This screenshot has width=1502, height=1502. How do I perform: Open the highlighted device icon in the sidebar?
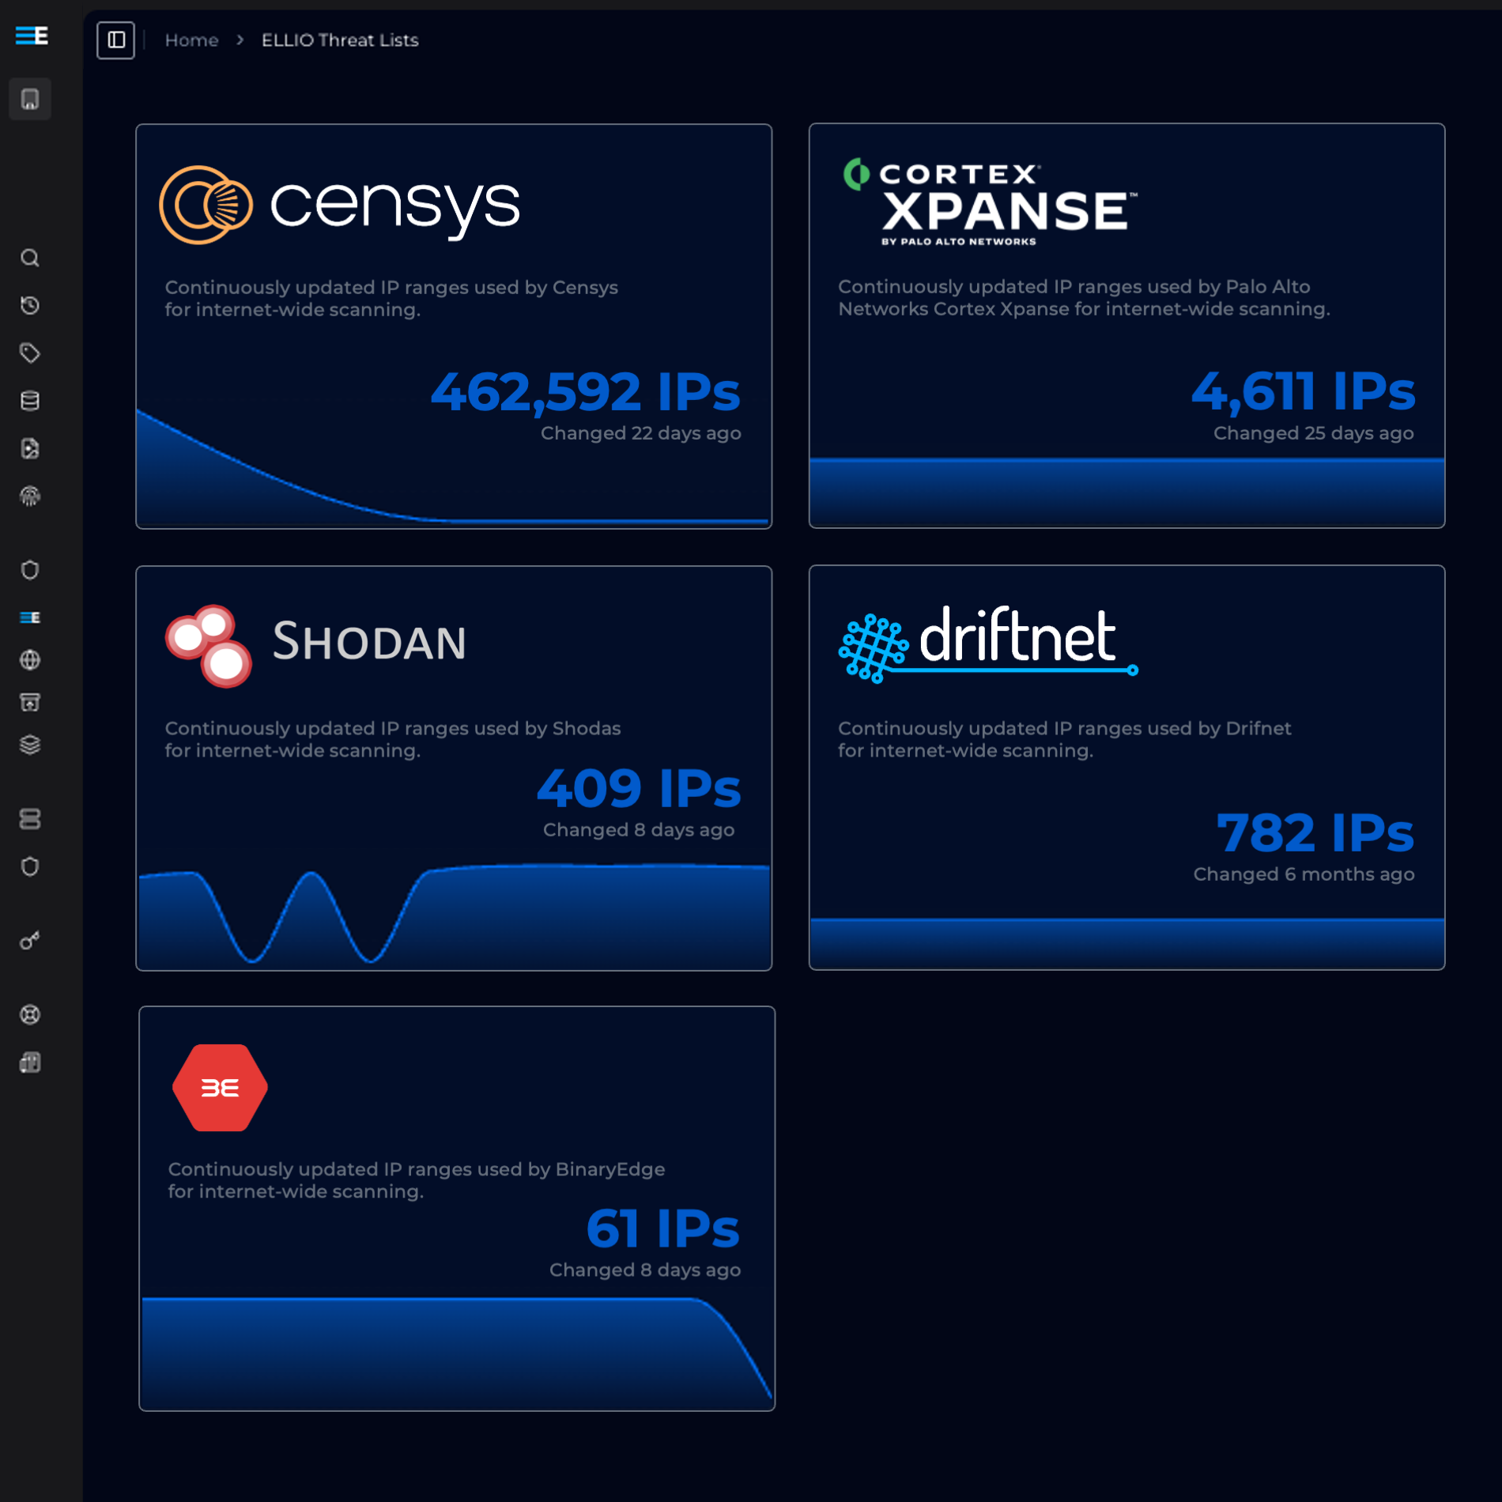(x=30, y=99)
